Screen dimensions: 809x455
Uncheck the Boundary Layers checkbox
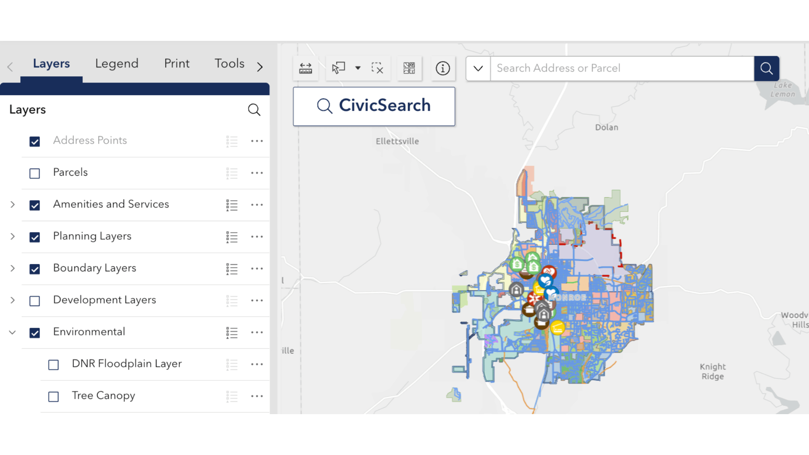point(35,269)
